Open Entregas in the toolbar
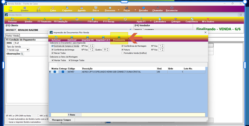The width and height of the screenshot is (249, 126). pos(176,20)
